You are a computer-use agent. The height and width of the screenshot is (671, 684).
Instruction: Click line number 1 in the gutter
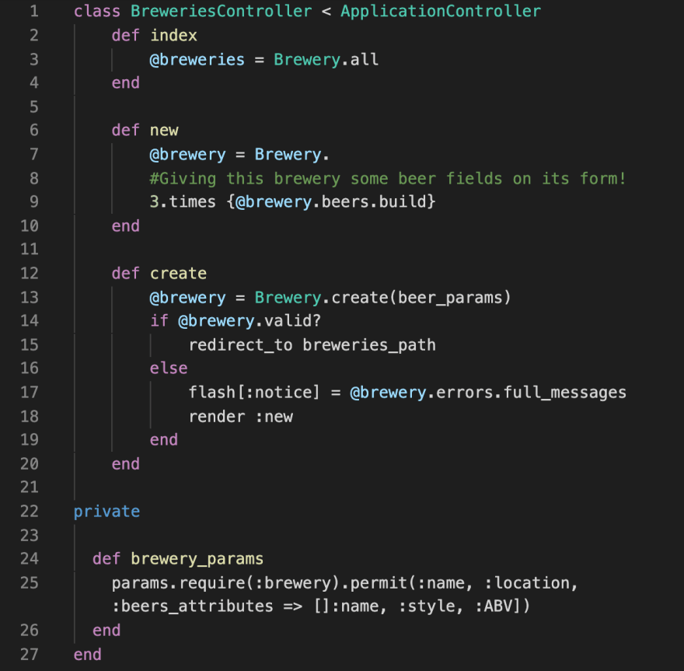click(x=34, y=11)
